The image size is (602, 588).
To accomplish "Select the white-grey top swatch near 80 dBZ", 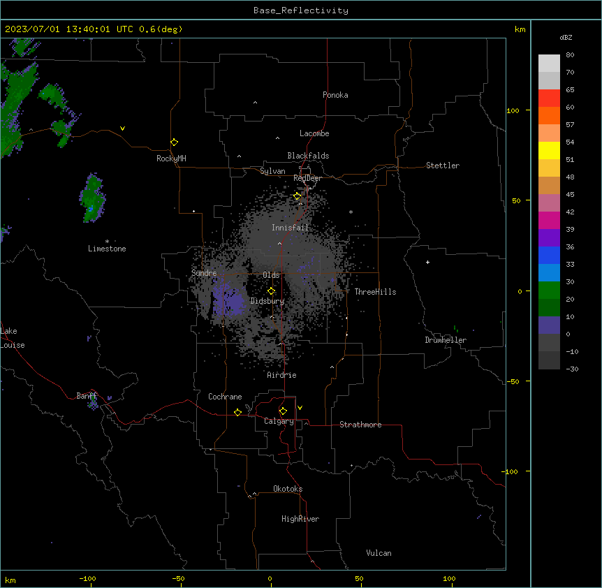I will click(549, 63).
